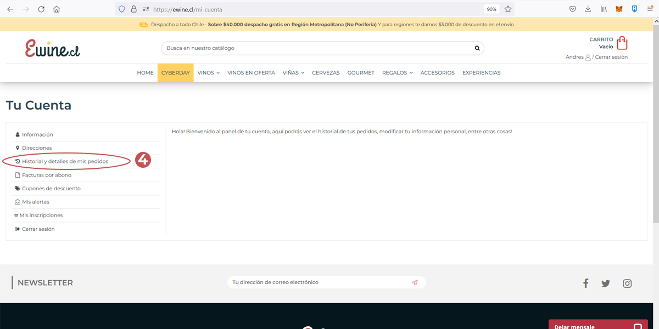The image size is (659, 329).
Task: Click the shopping cart bag icon
Action: tap(622, 43)
